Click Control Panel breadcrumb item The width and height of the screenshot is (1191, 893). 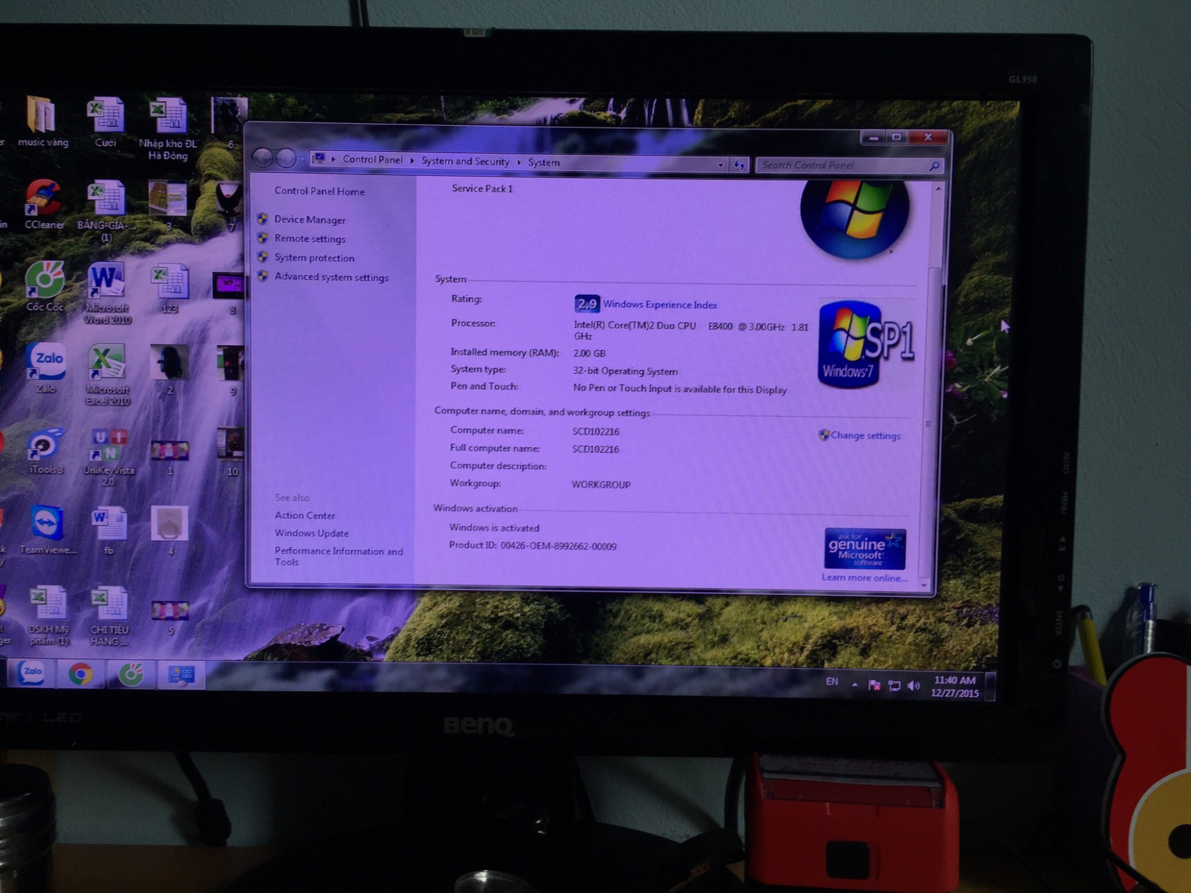[372, 160]
